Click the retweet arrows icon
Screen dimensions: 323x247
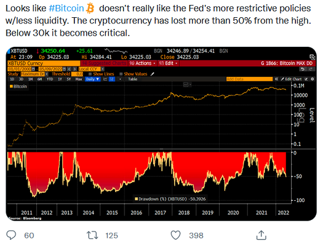pos(92,235)
